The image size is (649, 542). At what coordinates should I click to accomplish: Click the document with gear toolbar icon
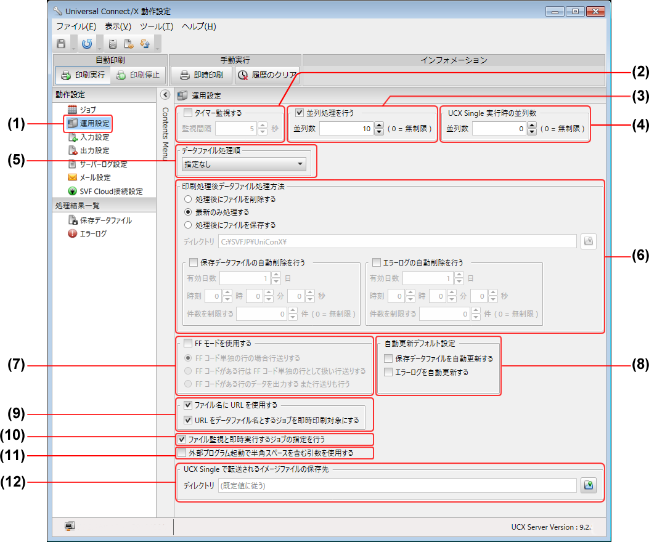[129, 44]
